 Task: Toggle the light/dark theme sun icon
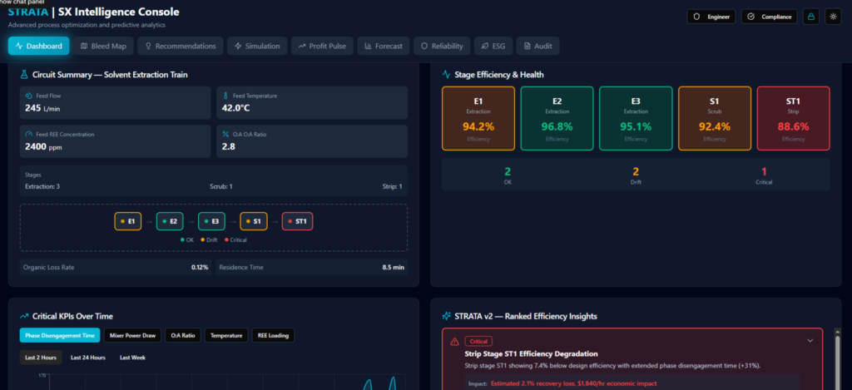pos(832,17)
